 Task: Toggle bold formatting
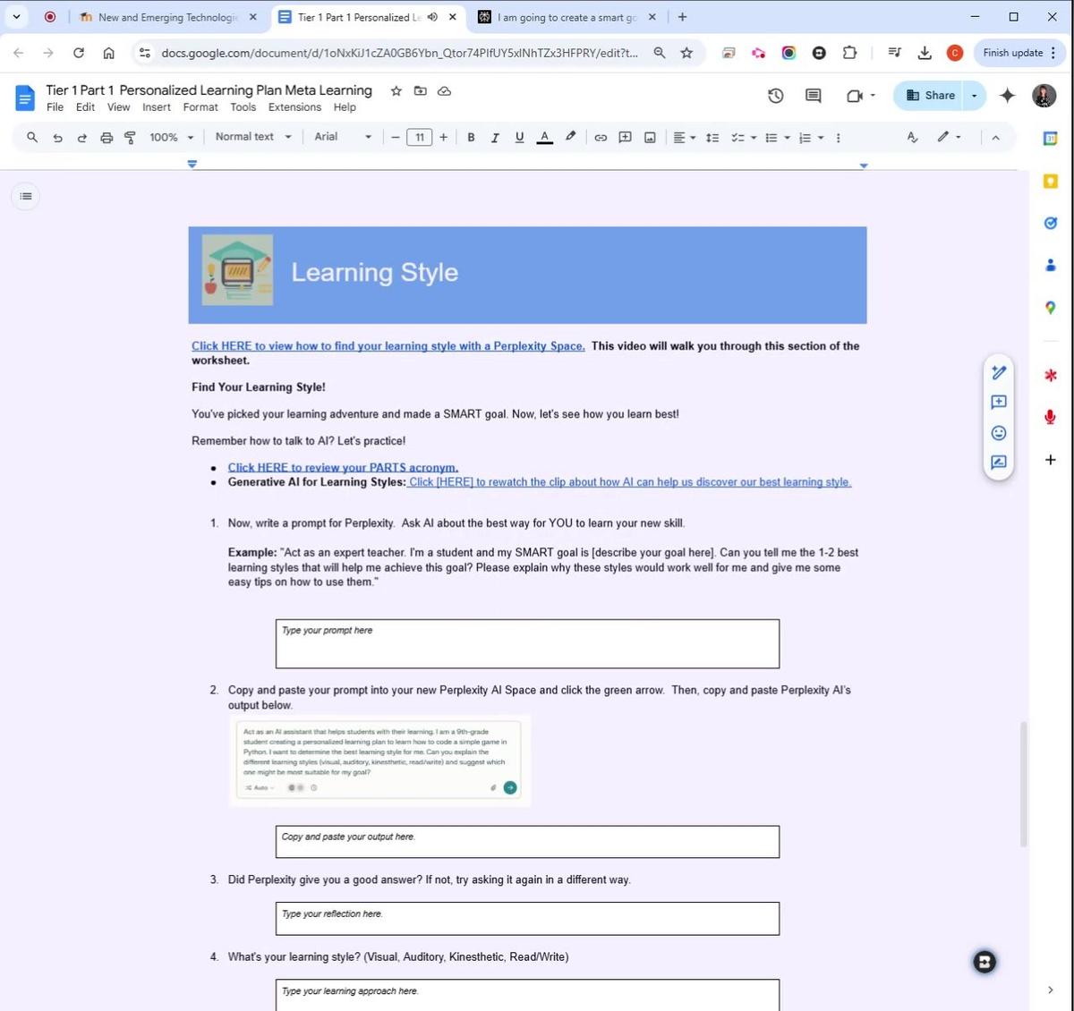coord(471,138)
